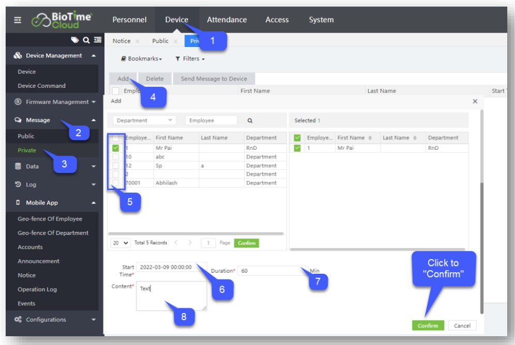515x345 pixels.
Task: Click the list-collapse icon in sidebar header
Action: pyautogui.click(x=97, y=40)
